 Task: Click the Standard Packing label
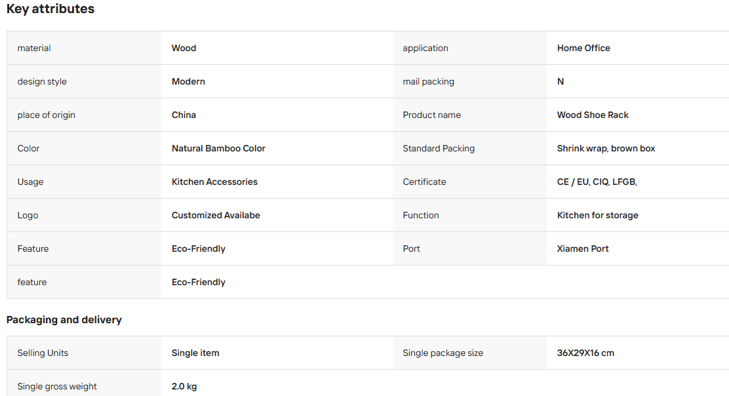(x=439, y=148)
